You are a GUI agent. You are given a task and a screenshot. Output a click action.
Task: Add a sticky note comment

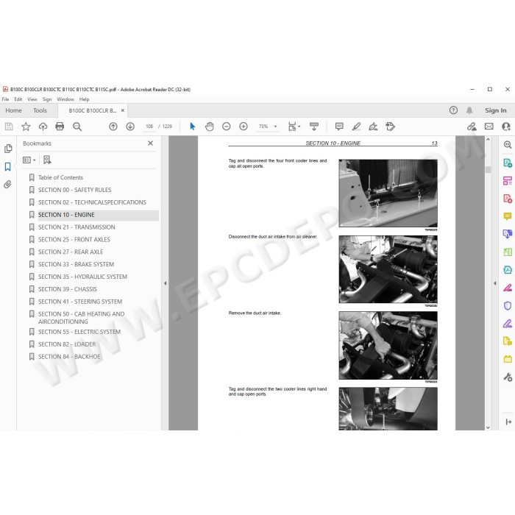tap(339, 127)
